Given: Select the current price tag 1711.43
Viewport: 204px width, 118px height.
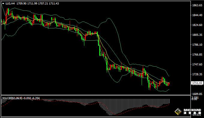Looking at the screenshot, I should click(197, 83).
